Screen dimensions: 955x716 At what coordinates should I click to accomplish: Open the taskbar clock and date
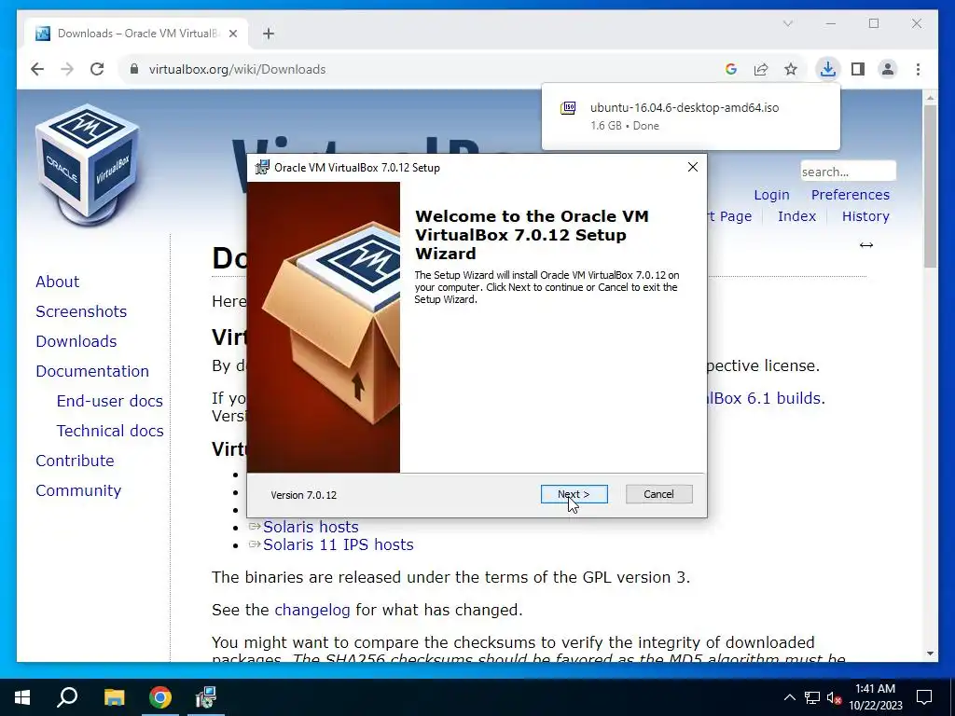pyautogui.click(x=875, y=697)
